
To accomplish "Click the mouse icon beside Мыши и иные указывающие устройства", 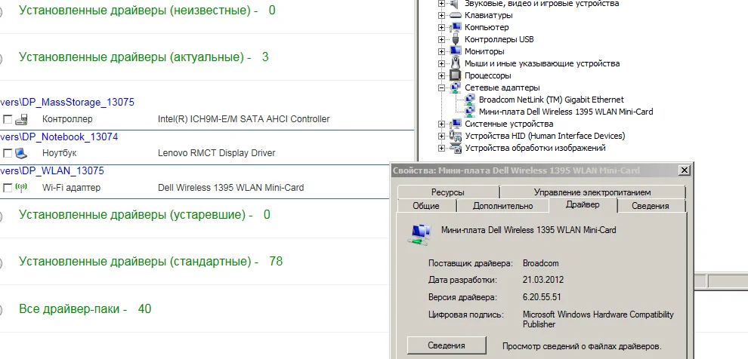I will point(456,63).
